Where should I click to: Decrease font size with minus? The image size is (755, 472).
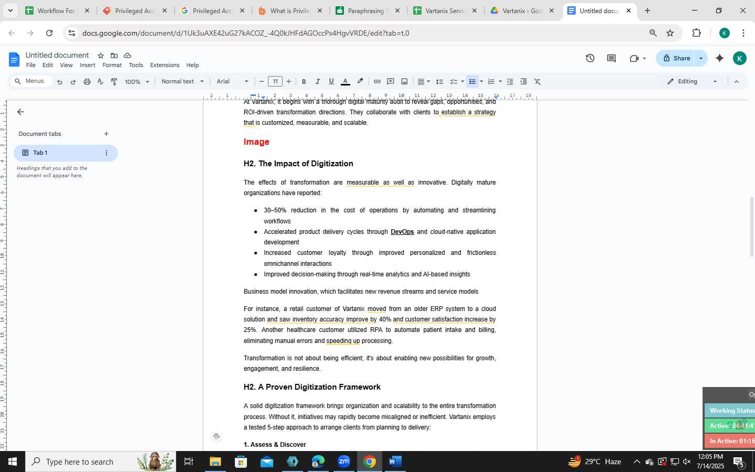pyautogui.click(x=262, y=81)
